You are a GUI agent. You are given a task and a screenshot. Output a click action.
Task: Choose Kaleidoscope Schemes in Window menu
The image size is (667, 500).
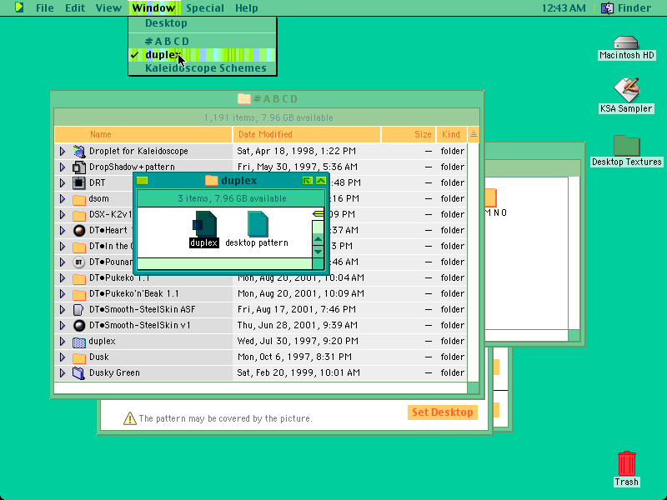pos(203,68)
